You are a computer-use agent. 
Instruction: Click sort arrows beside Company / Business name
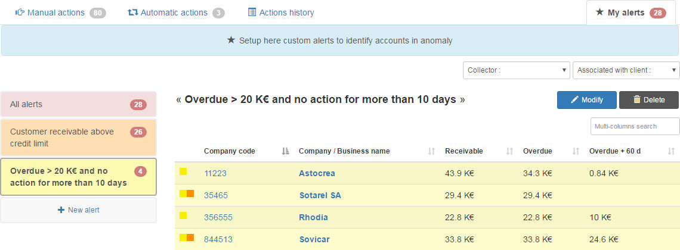point(431,151)
